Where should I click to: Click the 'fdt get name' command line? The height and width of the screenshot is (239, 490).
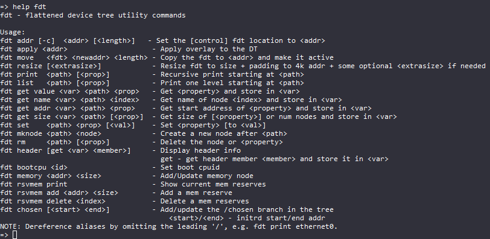pos(171,100)
